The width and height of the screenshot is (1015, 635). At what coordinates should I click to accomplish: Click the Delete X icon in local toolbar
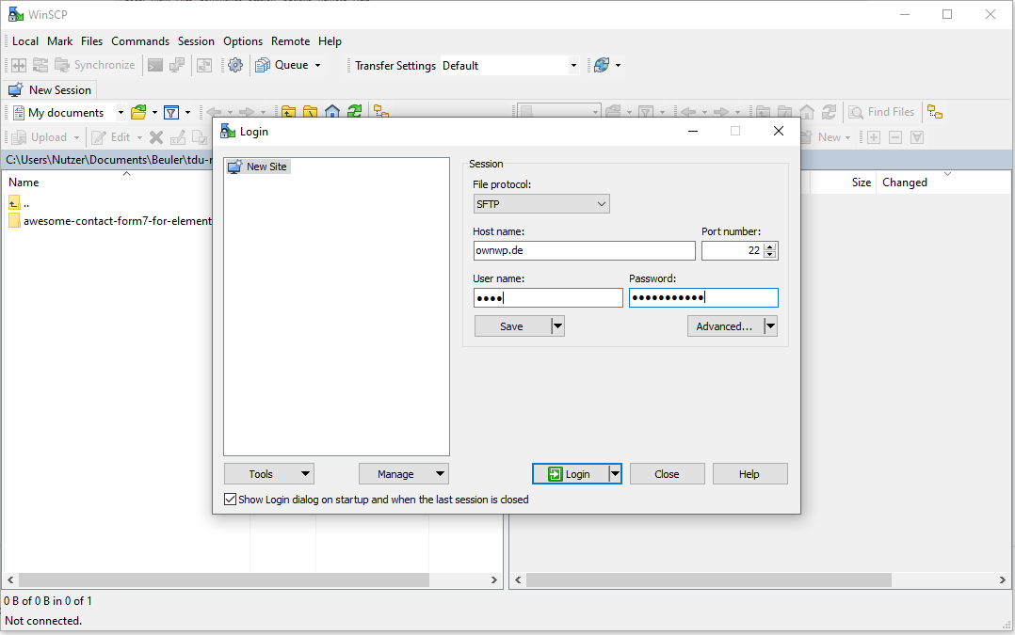click(156, 137)
